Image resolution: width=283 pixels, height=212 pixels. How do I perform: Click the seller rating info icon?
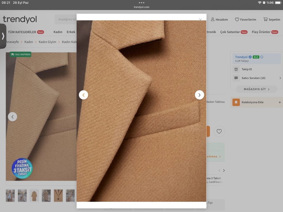(262, 57)
